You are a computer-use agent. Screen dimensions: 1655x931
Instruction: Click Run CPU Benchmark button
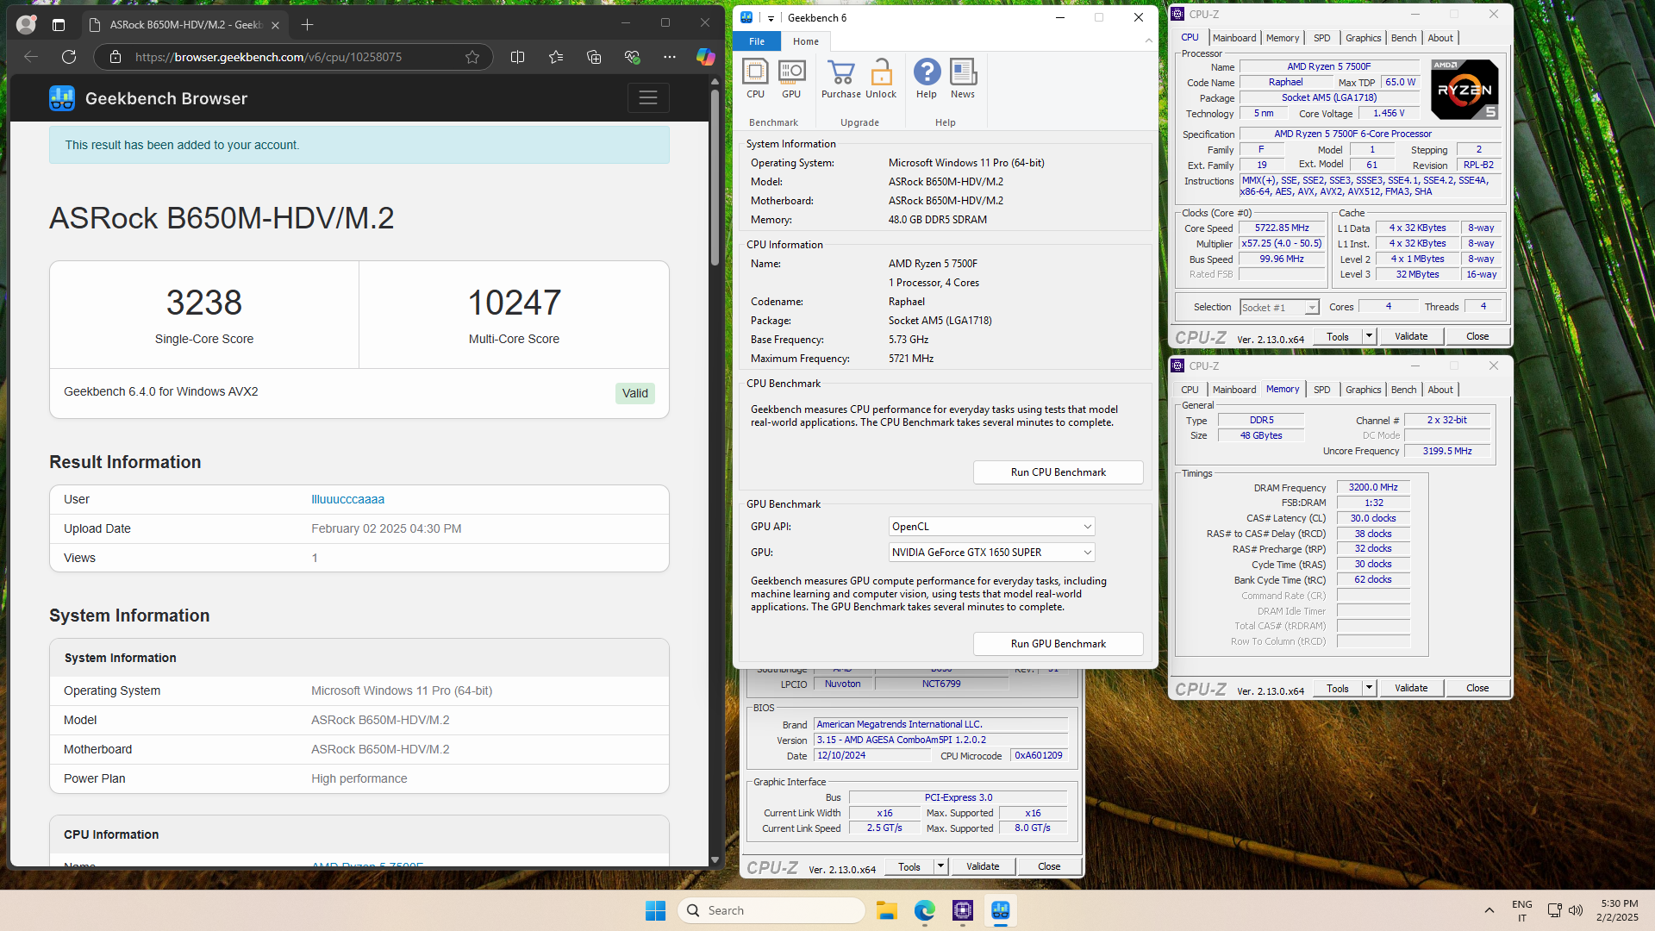pyautogui.click(x=1058, y=472)
